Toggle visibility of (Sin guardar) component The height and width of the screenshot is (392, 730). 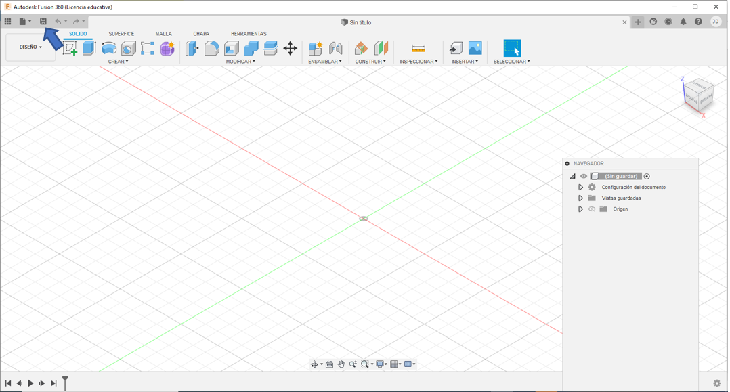[583, 177]
